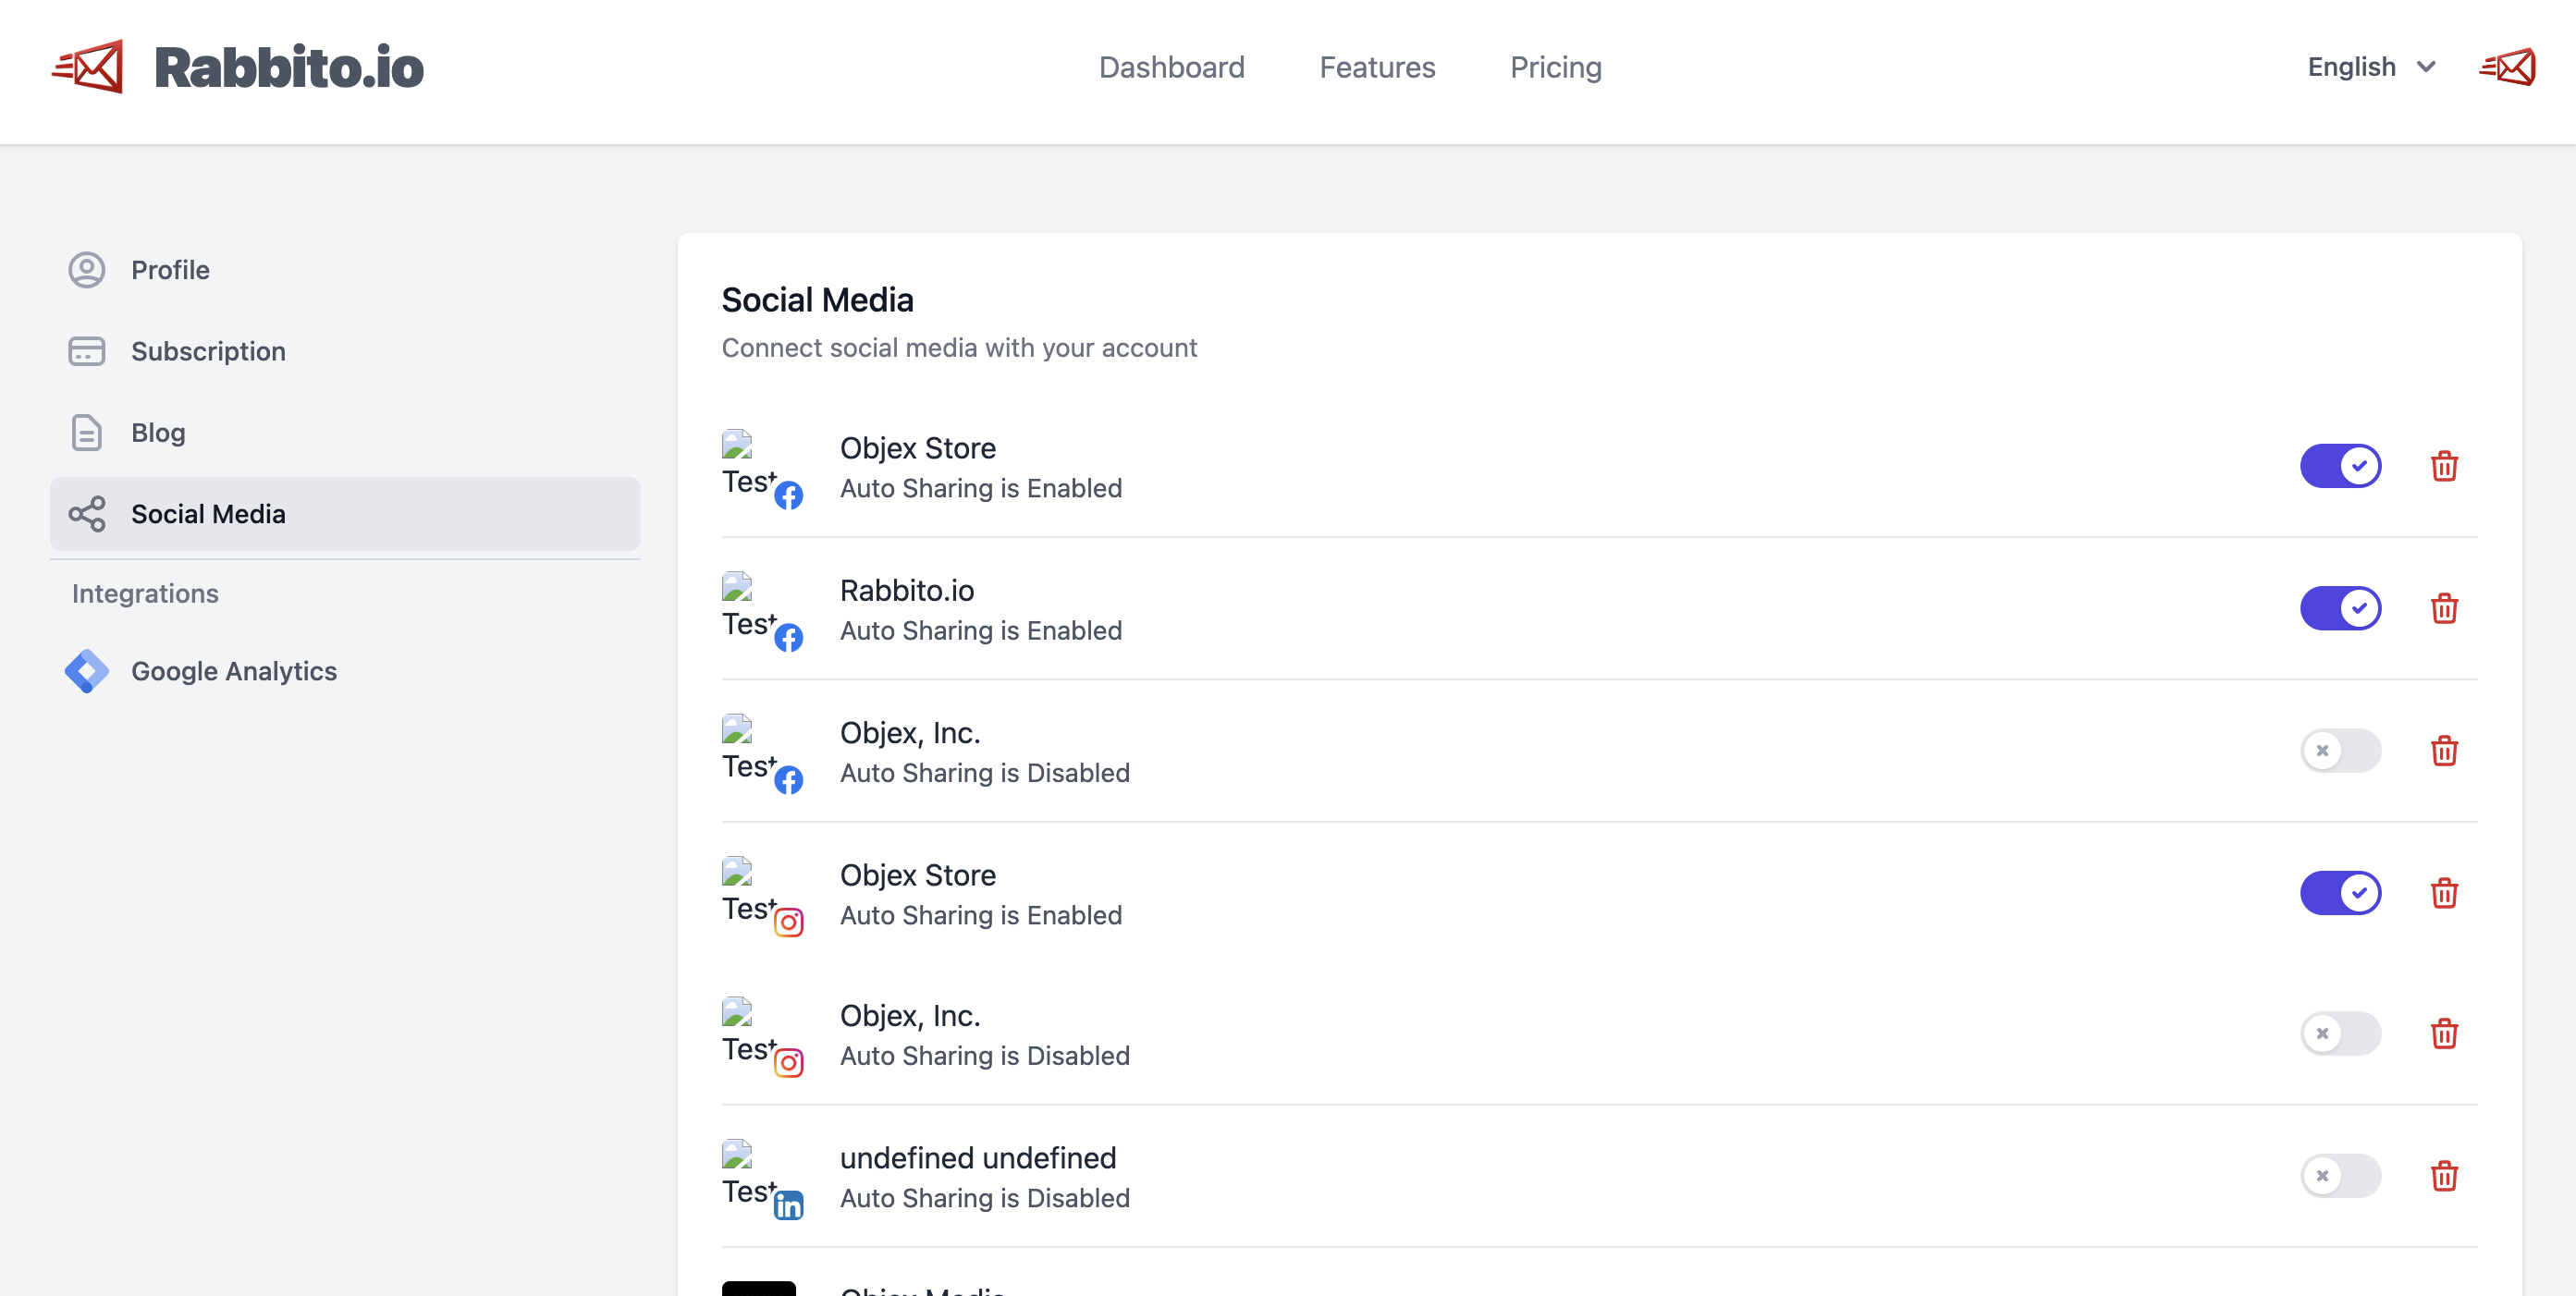The image size is (2576, 1296).
Task: Delete the Objex Store Instagram account
Action: [x=2444, y=893]
